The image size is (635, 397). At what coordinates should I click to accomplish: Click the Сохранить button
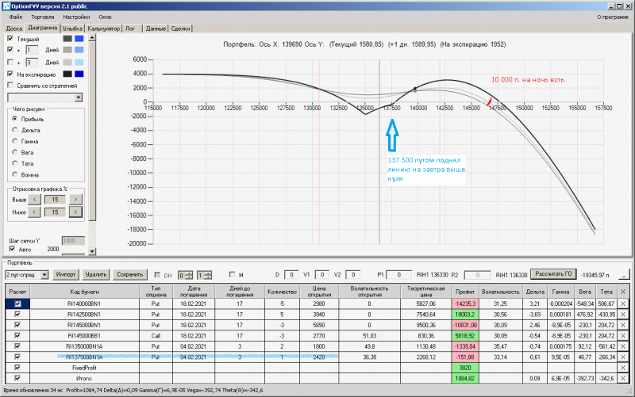(x=130, y=274)
